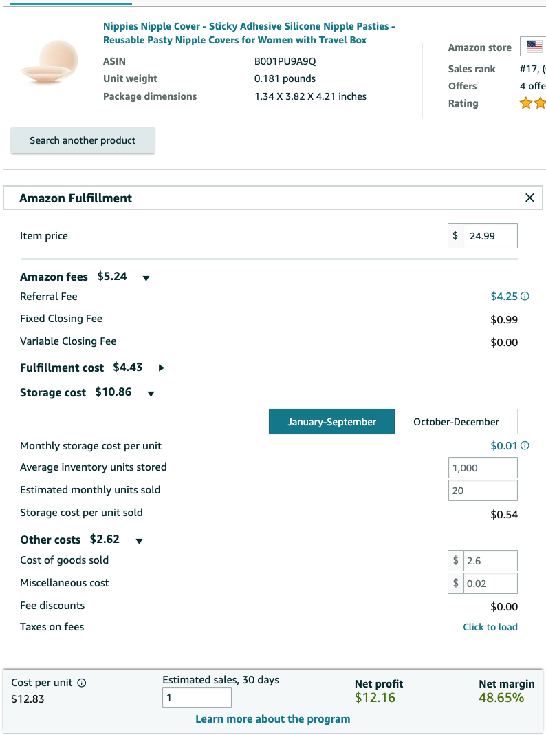546x735 pixels.
Task: Click the Average inventory units stored field
Action: pyautogui.click(x=483, y=468)
